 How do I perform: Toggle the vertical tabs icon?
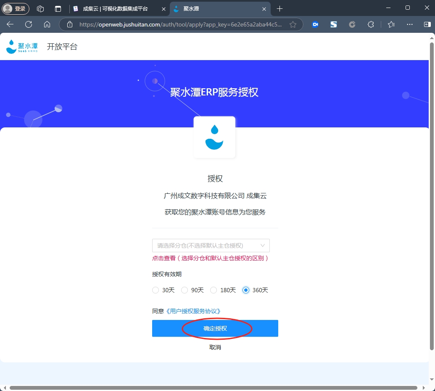coord(58,9)
